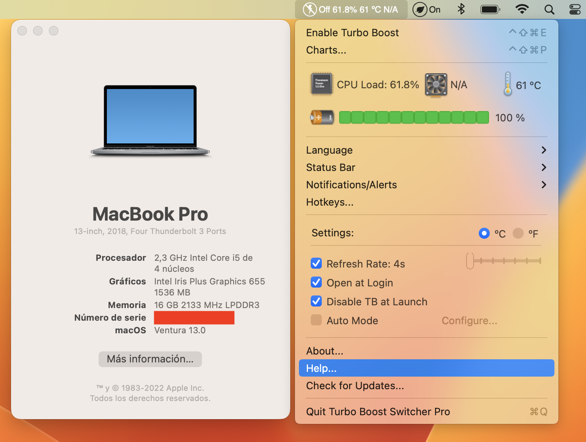Click the Settings: label
The height and width of the screenshot is (442, 586).
pos(332,233)
